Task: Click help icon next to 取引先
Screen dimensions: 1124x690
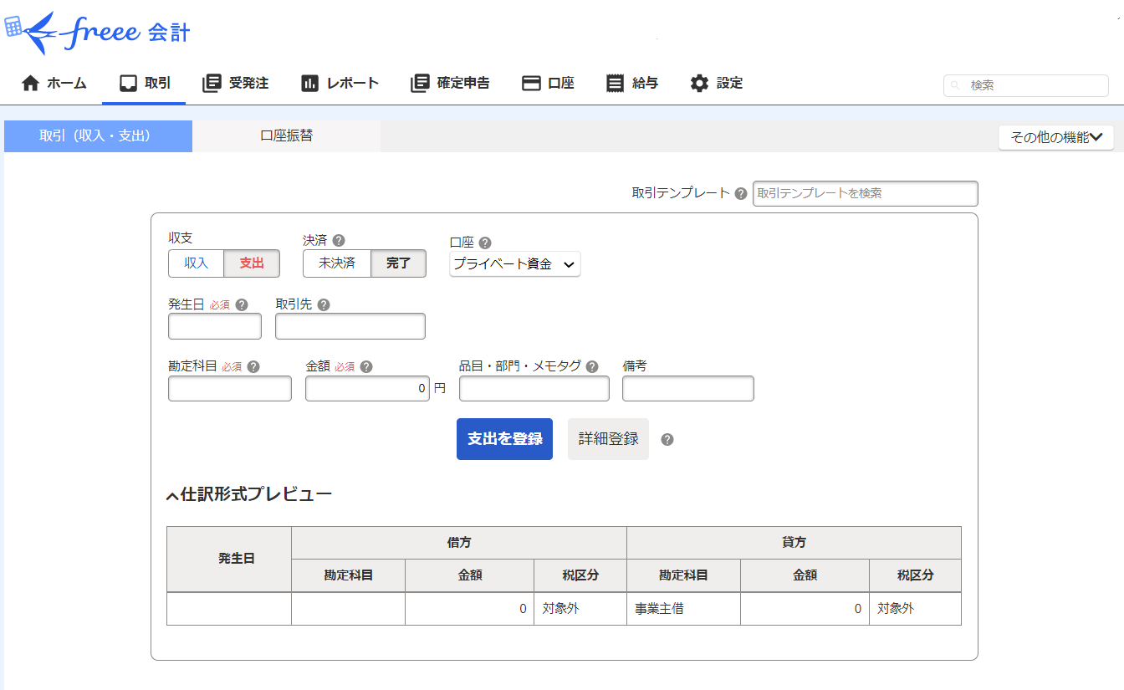Action: click(x=324, y=304)
